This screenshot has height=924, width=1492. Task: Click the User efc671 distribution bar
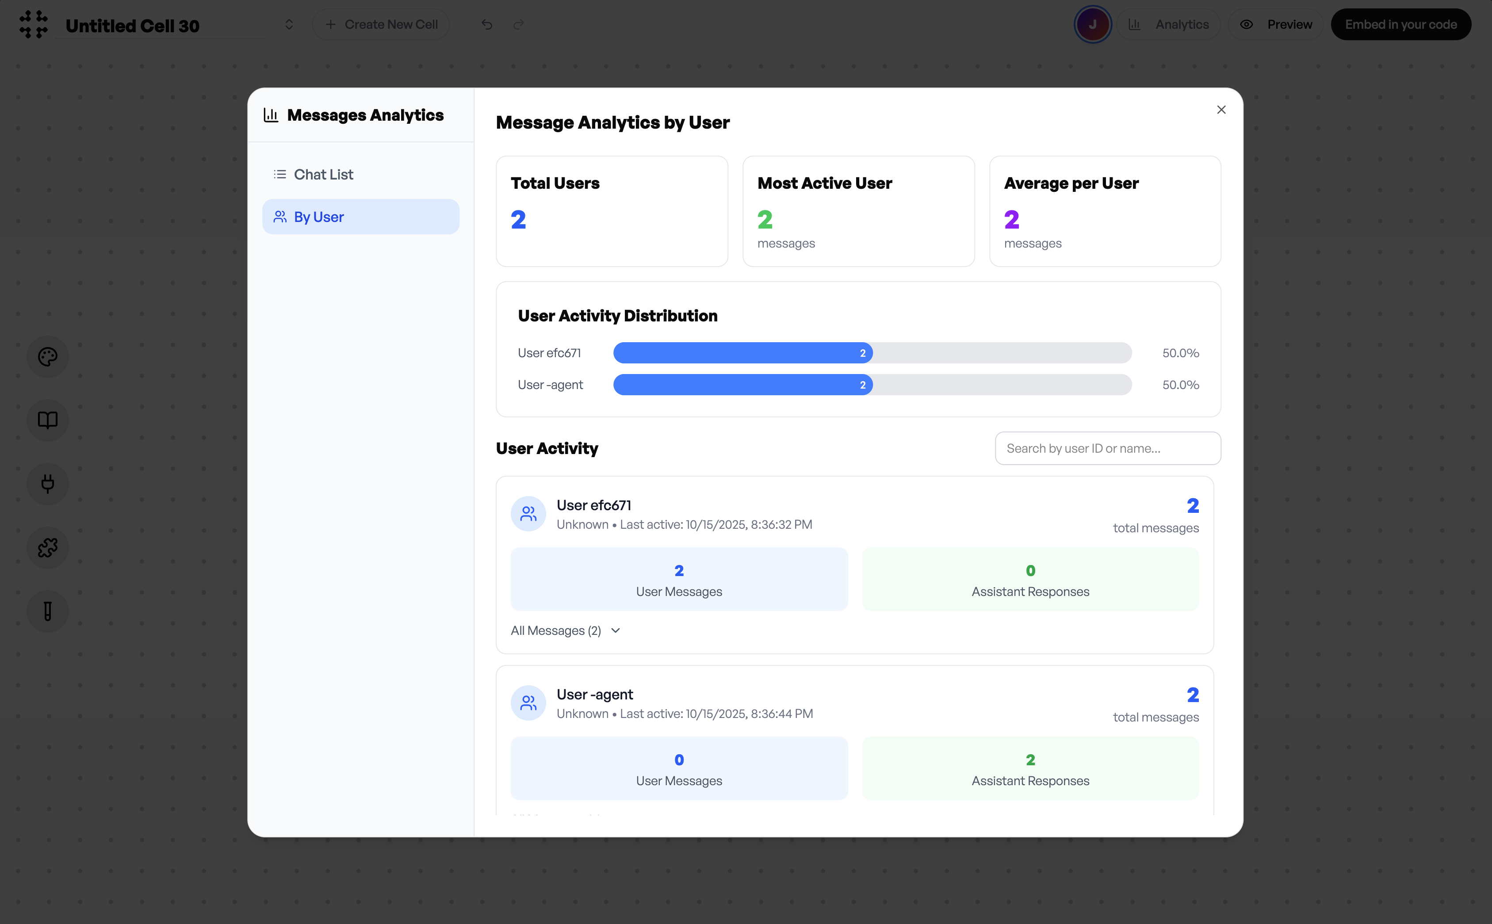coord(742,353)
